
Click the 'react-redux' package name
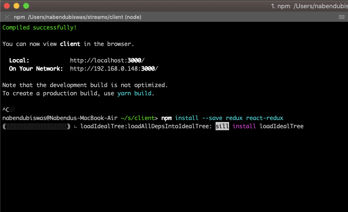[x=264, y=118]
